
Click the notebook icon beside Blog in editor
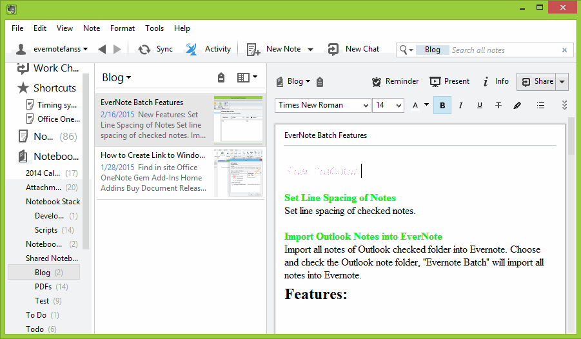280,81
